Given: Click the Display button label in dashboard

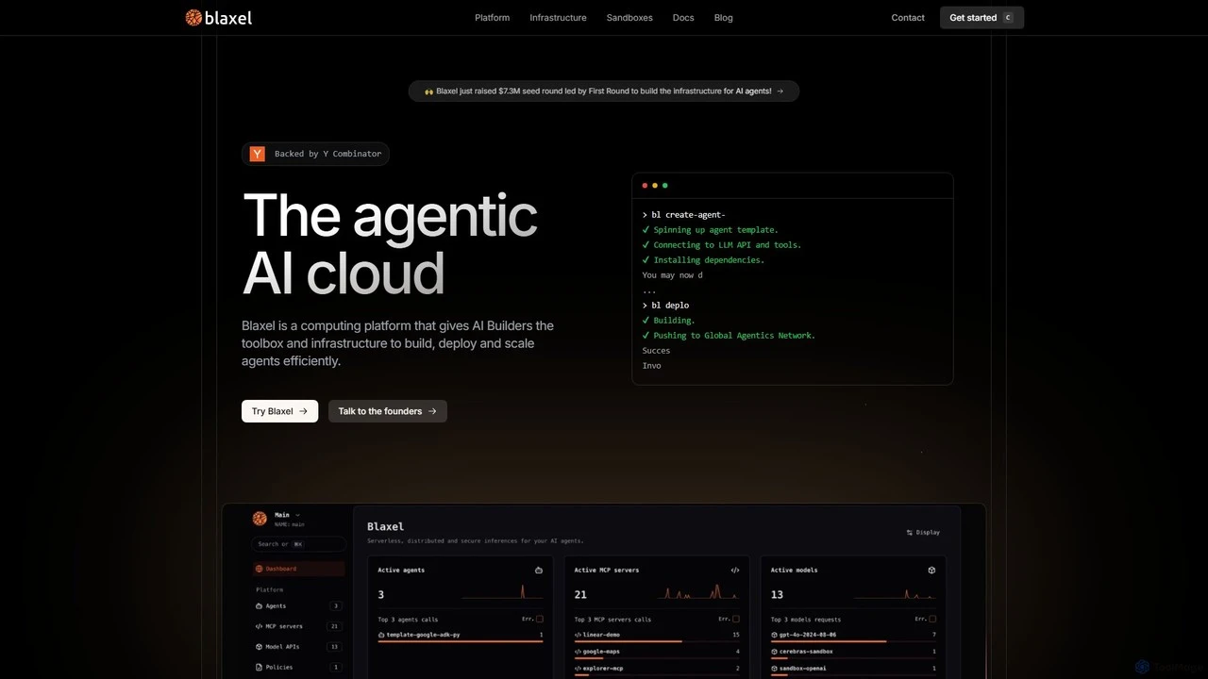Looking at the screenshot, I should click(929, 533).
